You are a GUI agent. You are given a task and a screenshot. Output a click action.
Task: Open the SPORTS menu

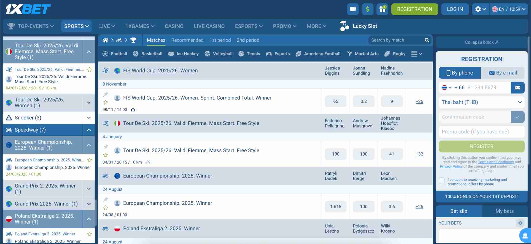(x=76, y=26)
